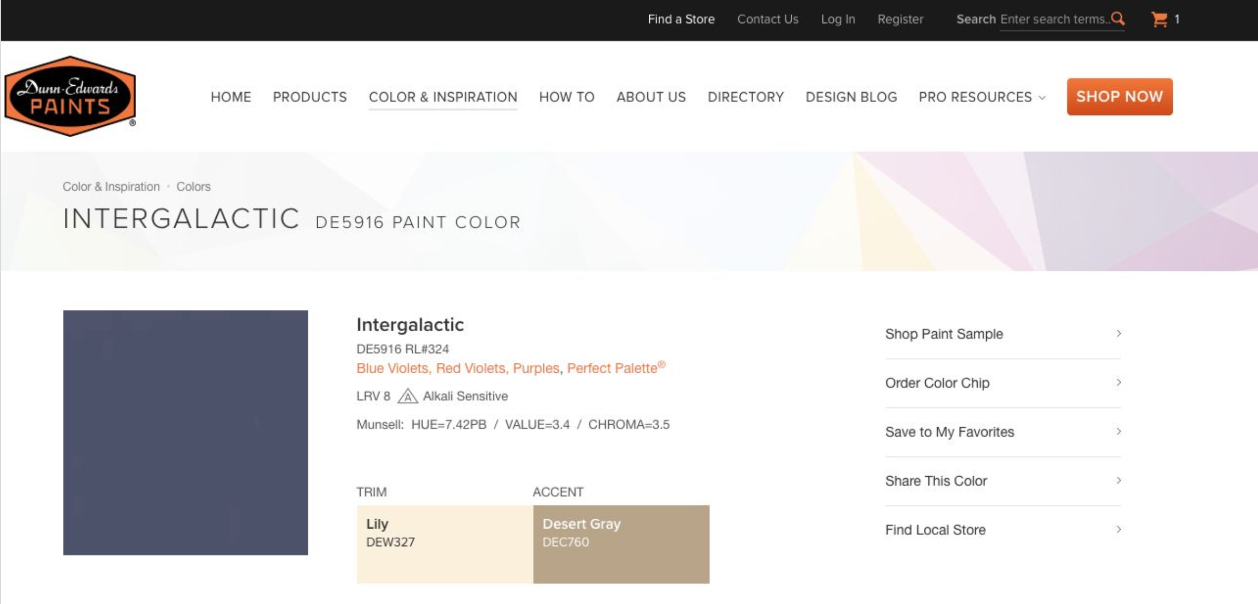Open the Color & Inspiration menu
1258x604 pixels.
click(x=443, y=97)
